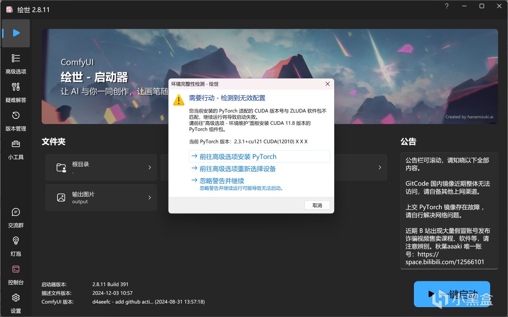Viewport: 508px width, 317px height.
Task: Click the 文件夹 section heading
Action: click(x=54, y=141)
